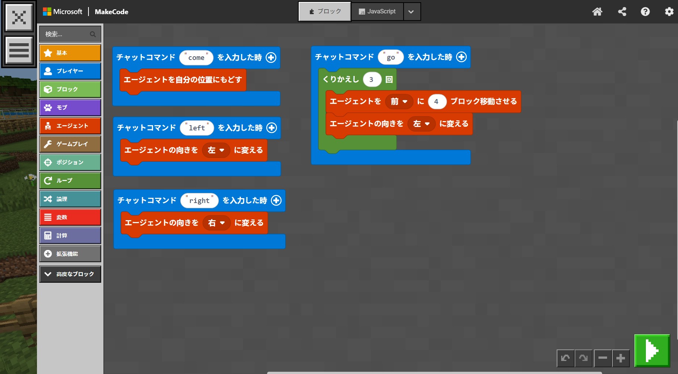Expand the language dropdown arrow beside JavaScript
678x374 pixels.
411,12
